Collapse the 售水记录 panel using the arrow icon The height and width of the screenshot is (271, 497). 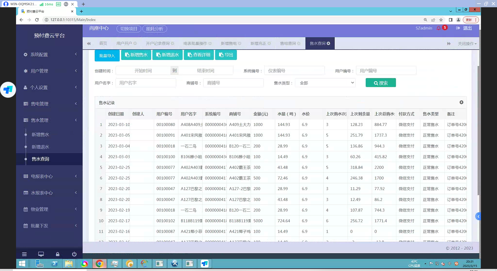461,102
